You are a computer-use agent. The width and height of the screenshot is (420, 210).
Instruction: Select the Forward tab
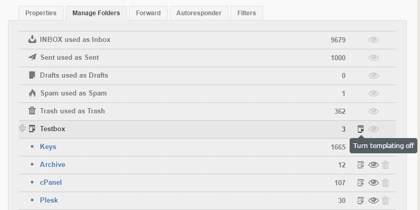point(149,13)
